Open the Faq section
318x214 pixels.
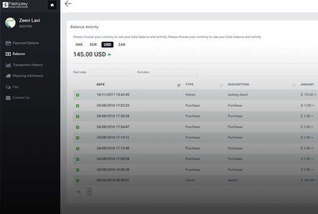(x=15, y=87)
